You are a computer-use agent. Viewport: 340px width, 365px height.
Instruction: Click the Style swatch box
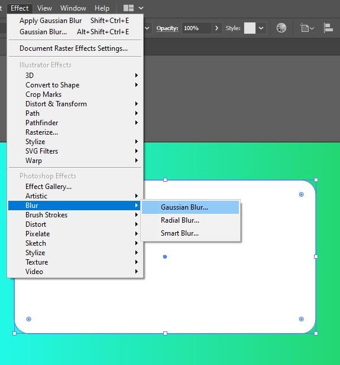tap(250, 28)
